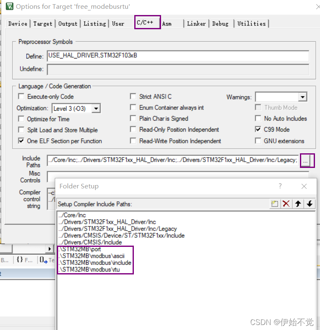
Task: Enable GNU extensions checkbox
Action: click(x=258, y=141)
